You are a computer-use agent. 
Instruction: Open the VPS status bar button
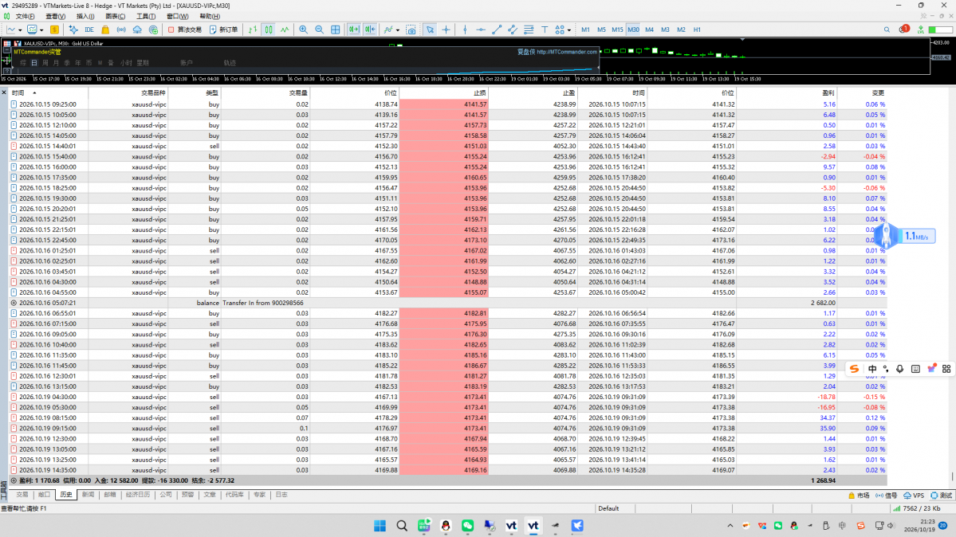pos(914,496)
